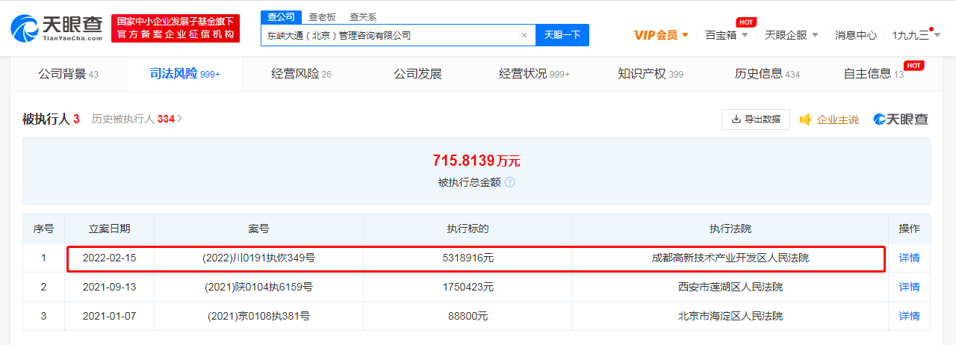Open the 1九九三 user account menu
956x345 pixels.
point(916,35)
